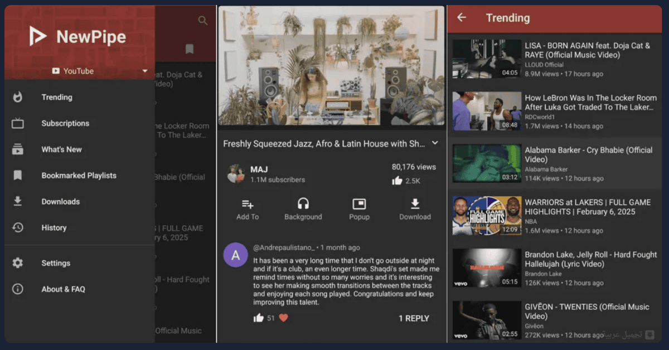Switch to the bookmark tab icon
This screenshot has width=669, height=350.
pyautogui.click(x=190, y=49)
